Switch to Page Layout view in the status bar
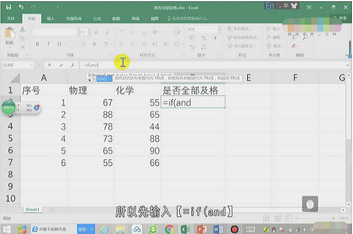353x234 pixels. (278, 218)
